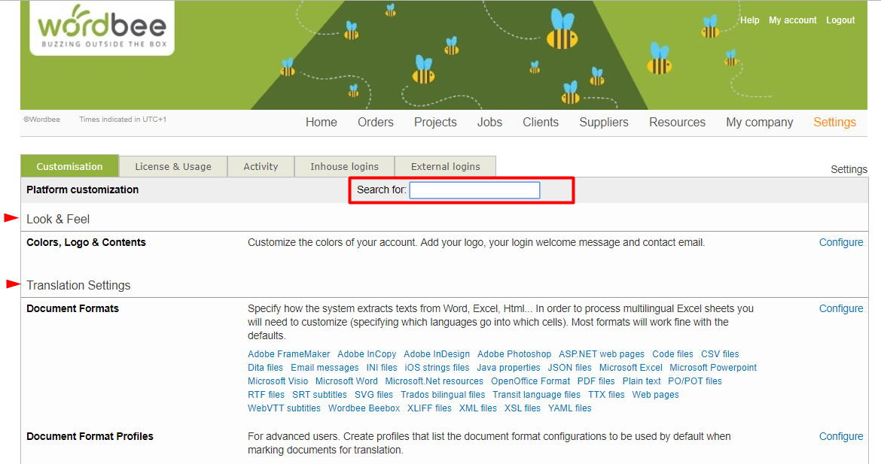Open the Adobe InDesign format link
The width and height of the screenshot is (881, 464).
pyautogui.click(x=436, y=354)
